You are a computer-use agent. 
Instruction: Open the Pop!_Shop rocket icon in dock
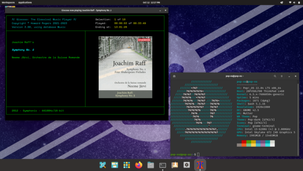[x=175, y=165]
